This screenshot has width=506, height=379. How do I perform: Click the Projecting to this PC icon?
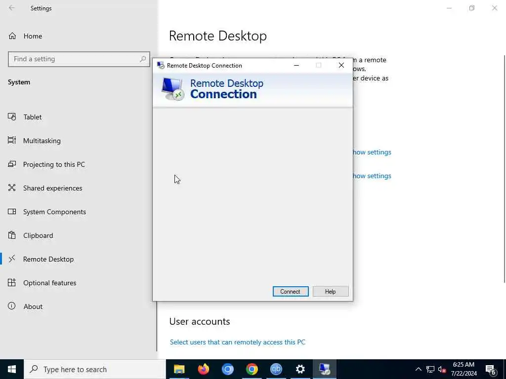(x=12, y=164)
